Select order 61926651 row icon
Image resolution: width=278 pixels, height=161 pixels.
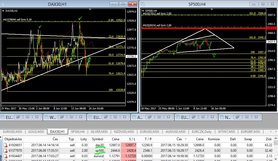tap(5, 145)
